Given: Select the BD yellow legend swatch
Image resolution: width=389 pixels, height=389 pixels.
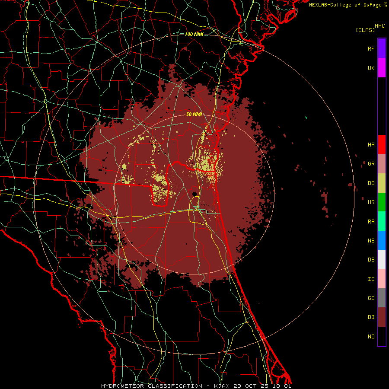Looking at the screenshot, I should tap(382, 183).
